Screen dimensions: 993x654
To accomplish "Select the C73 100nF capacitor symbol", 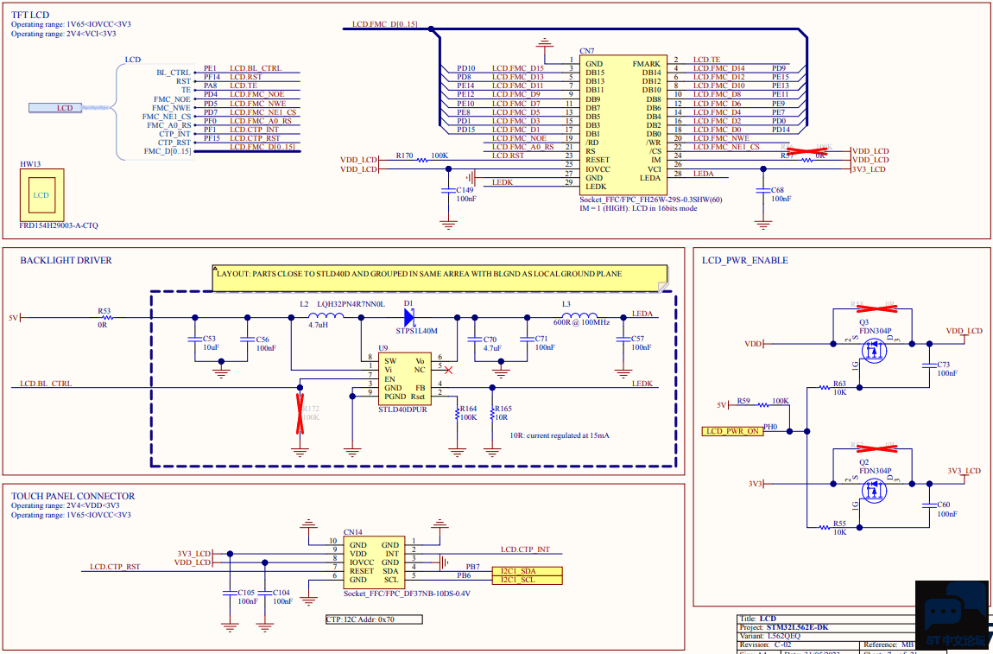I will click(x=929, y=365).
